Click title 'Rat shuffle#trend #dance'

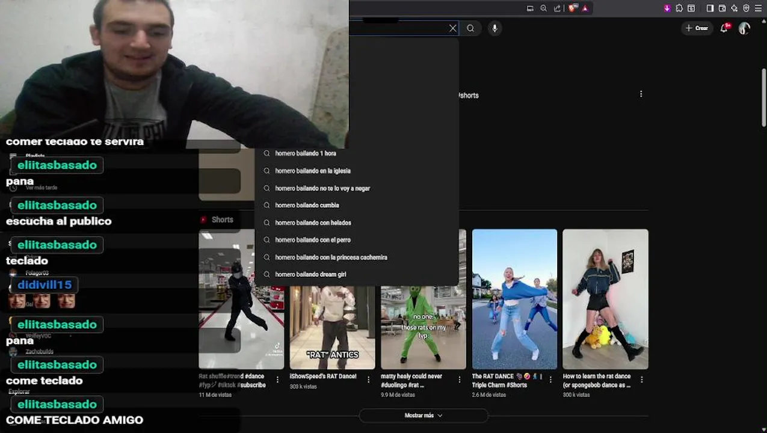coord(232,381)
